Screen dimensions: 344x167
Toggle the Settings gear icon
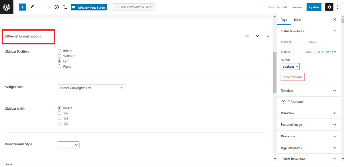(x=329, y=7)
